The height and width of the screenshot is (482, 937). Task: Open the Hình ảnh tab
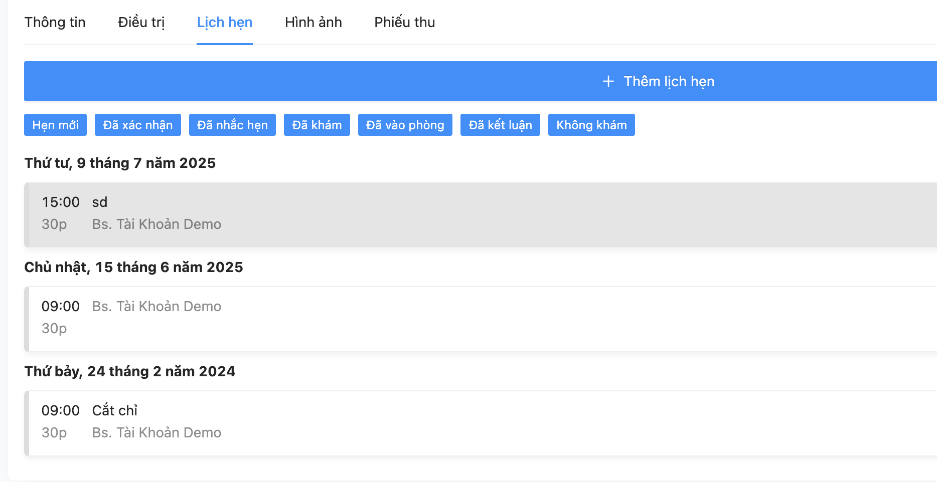pyautogui.click(x=313, y=23)
